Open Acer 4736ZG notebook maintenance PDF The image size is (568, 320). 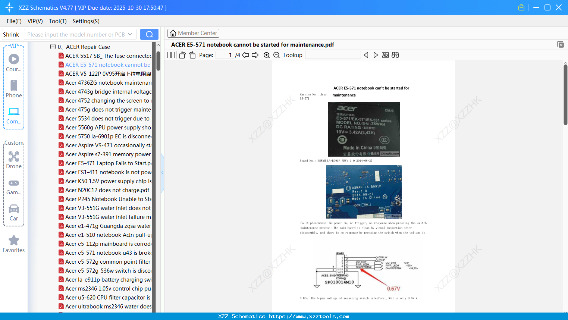click(105, 83)
